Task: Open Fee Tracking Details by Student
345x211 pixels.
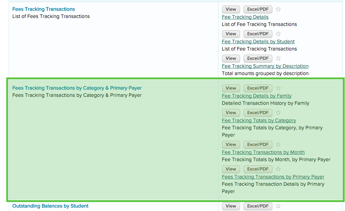Action: [258, 42]
